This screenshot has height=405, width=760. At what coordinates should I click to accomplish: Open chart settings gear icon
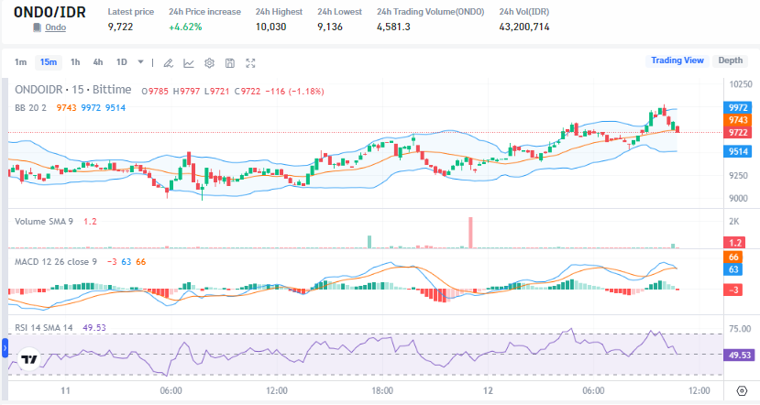coord(209,62)
